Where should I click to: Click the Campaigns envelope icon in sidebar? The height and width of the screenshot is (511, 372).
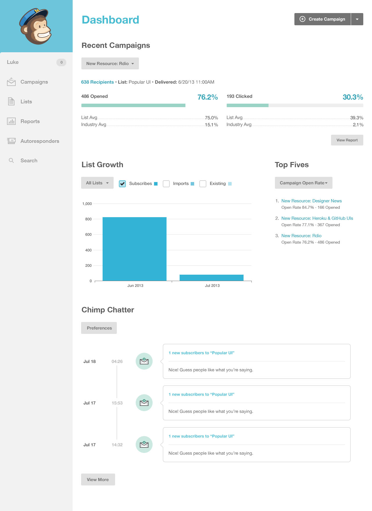tap(11, 82)
